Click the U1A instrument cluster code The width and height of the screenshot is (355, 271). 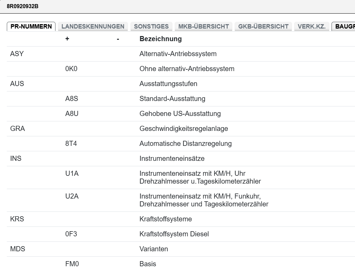tap(72, 173)
